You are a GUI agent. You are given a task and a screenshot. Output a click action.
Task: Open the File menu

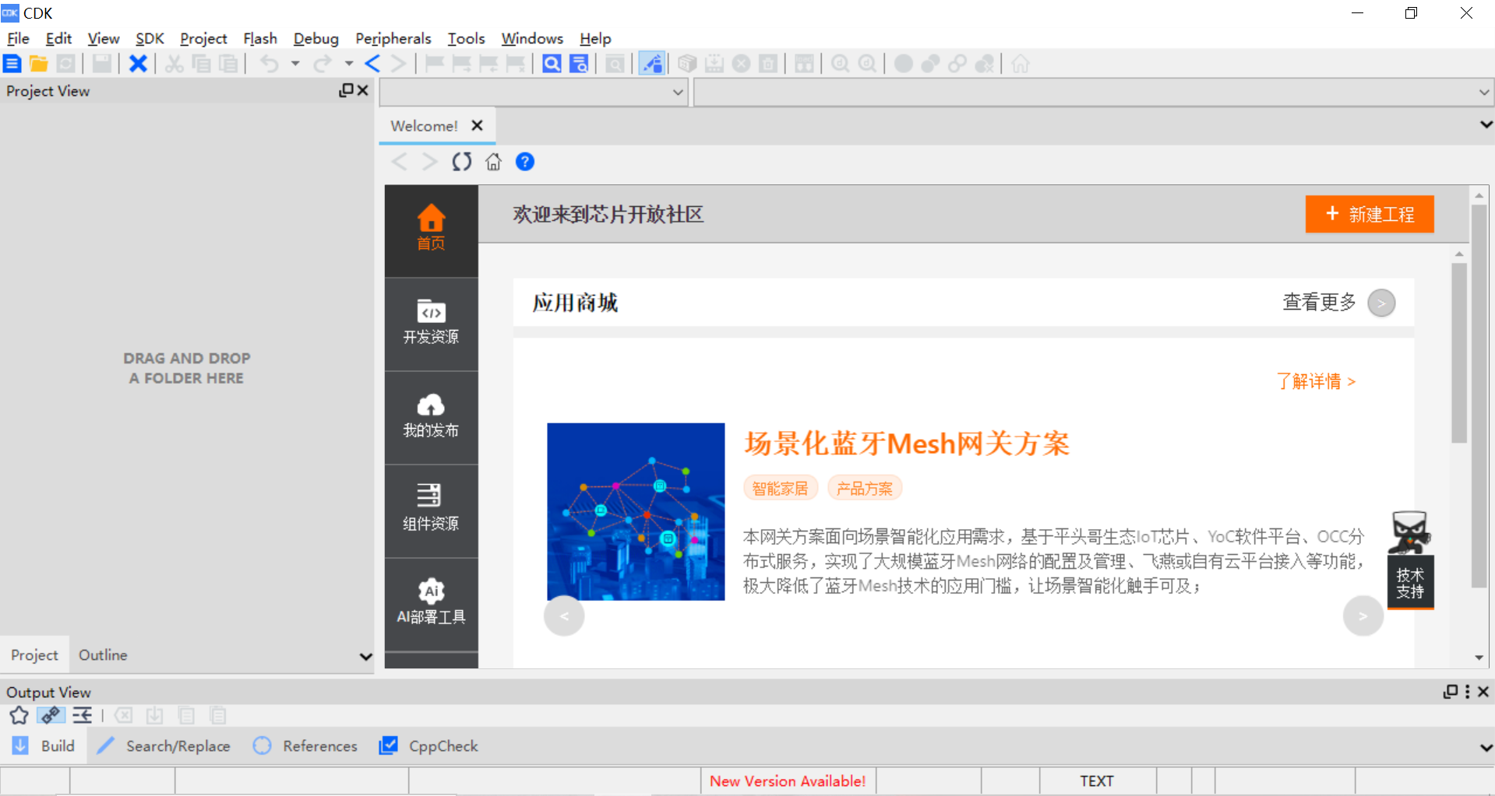pos(18,38)
